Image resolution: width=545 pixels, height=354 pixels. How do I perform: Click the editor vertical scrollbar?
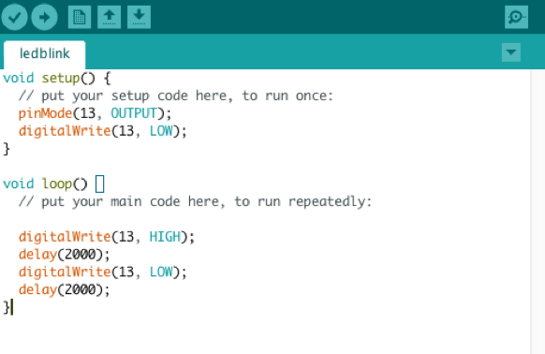[538, 212]
